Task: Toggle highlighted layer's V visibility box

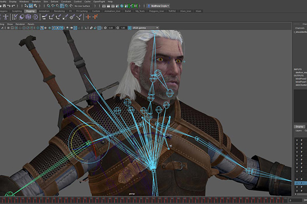Action: [x=297, y=183]
